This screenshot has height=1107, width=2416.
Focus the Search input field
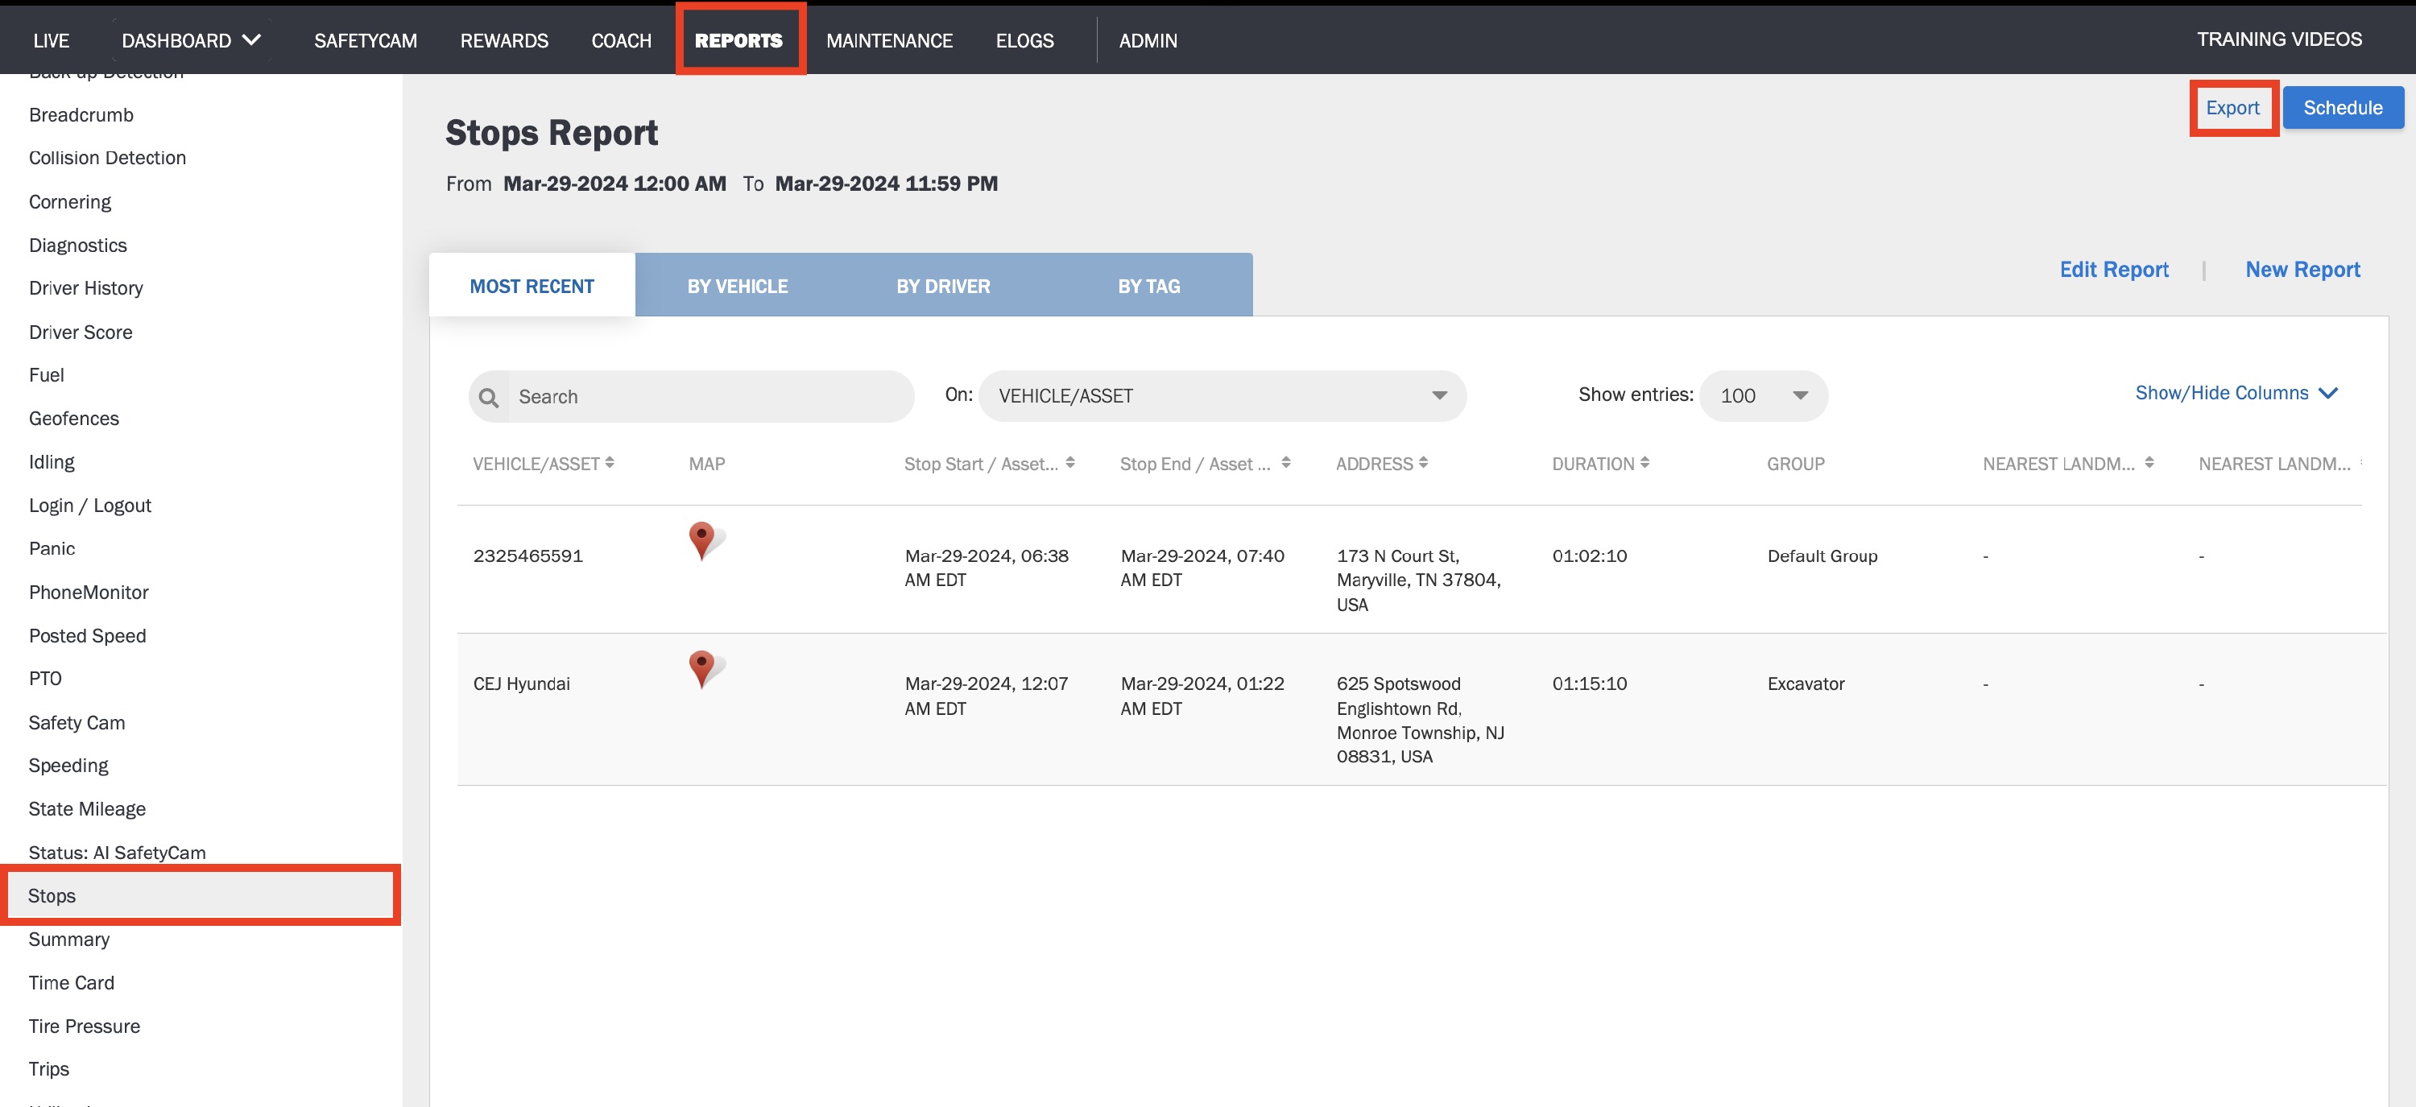coord(691,396)
